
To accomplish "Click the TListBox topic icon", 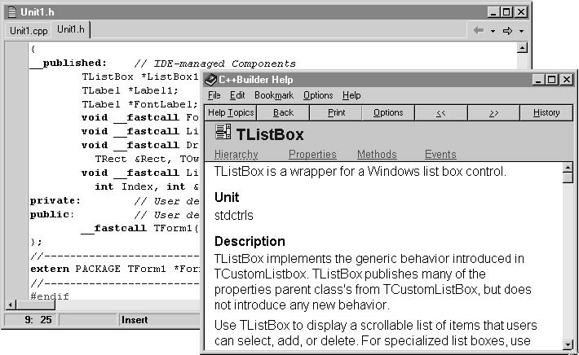I will (x=223, y=132).
